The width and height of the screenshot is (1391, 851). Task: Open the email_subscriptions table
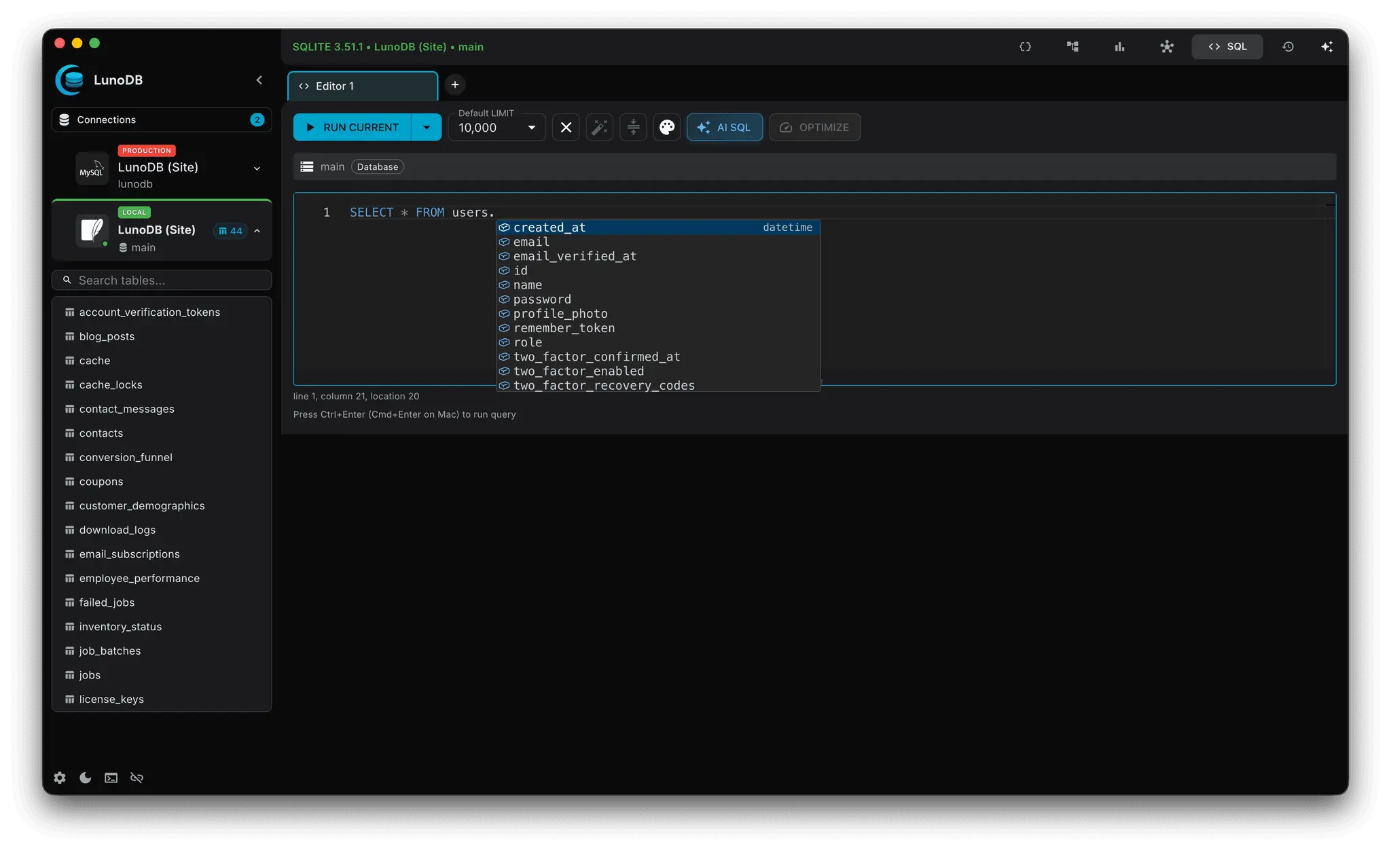(162, 554)
